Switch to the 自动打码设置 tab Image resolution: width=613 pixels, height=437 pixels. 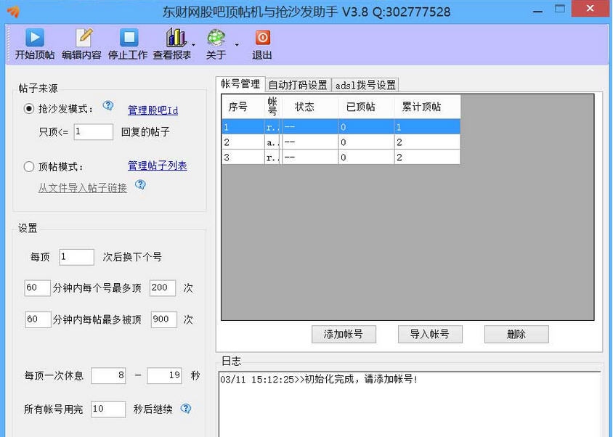[298, 85]
